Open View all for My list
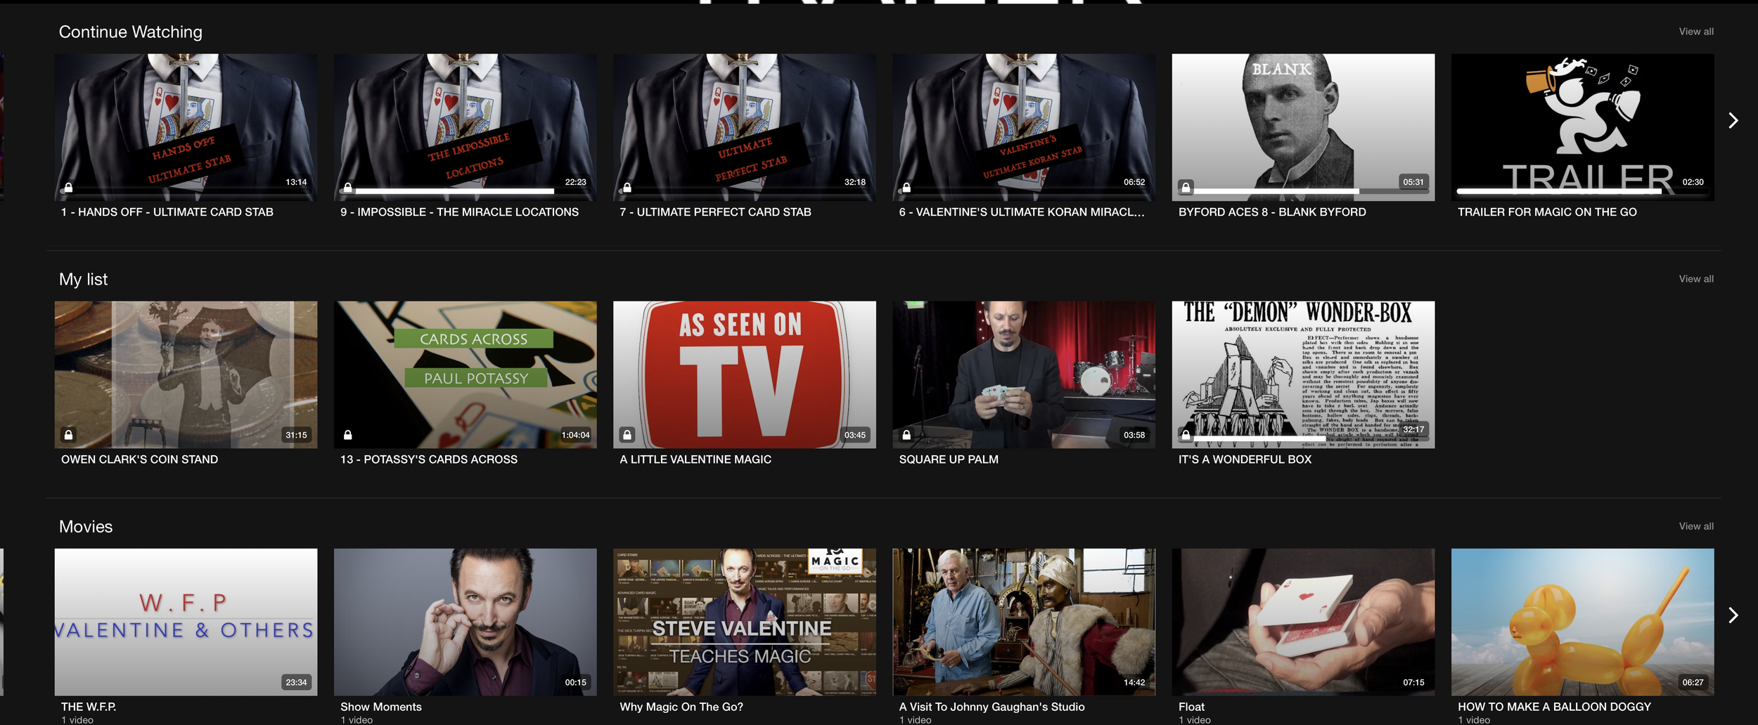The height and width of the screenshot is (725, 1758). pyautogui.click(x=1696, y=279)
